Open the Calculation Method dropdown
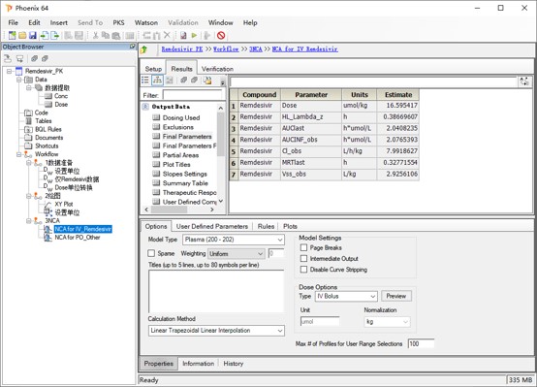537x387 pixels. (216, 331)
